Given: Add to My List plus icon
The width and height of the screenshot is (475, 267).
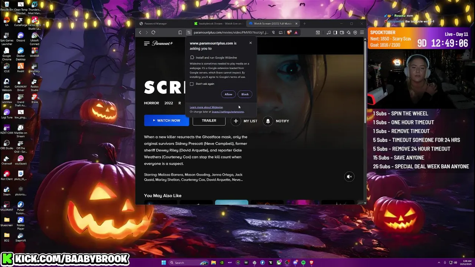Looking at the screenshot, I should (236, 121).
